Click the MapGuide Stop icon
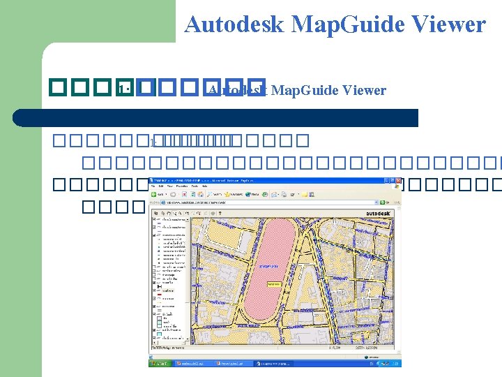Image resolution: width=502 pixels, height=377 pixels. [213, 213]
